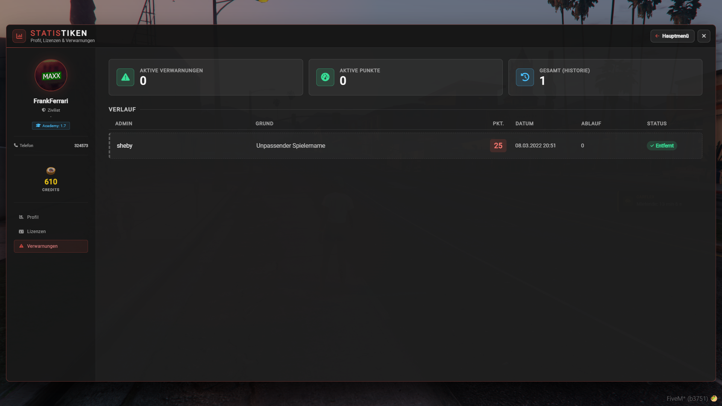
Task: Click the Statistiken chart icon in header
Action: click(19, 36)
